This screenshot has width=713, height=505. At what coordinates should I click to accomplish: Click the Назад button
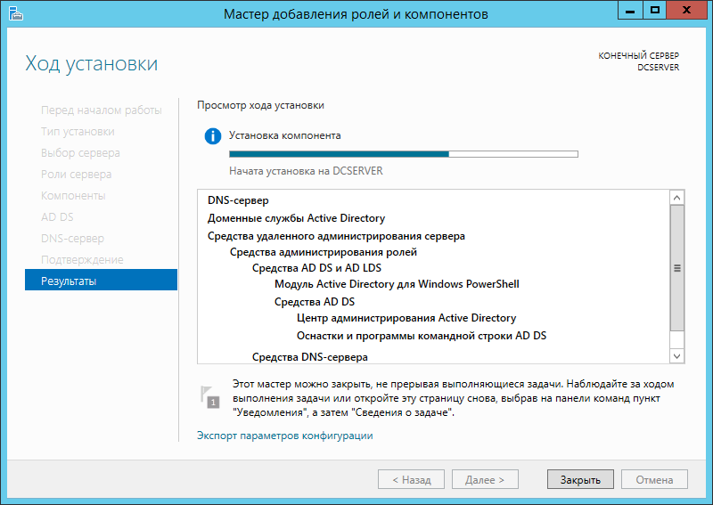[x=411, y=479]
